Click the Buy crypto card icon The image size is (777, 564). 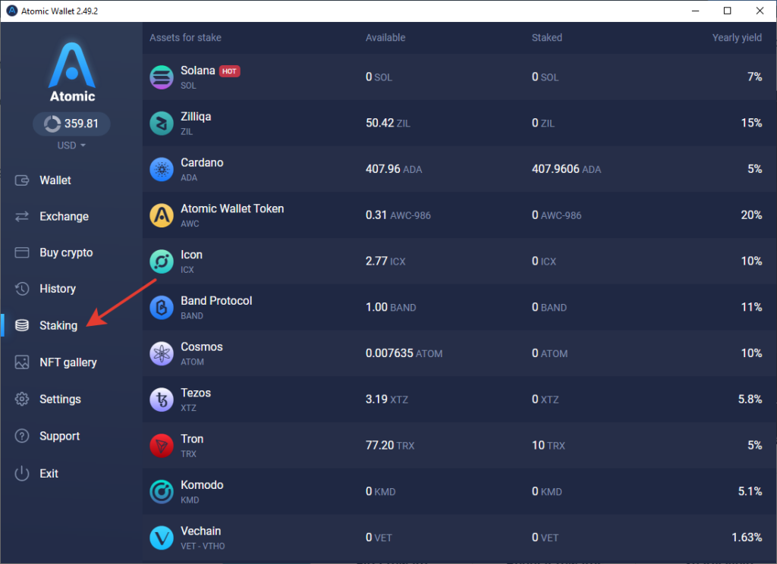(22, 252)
